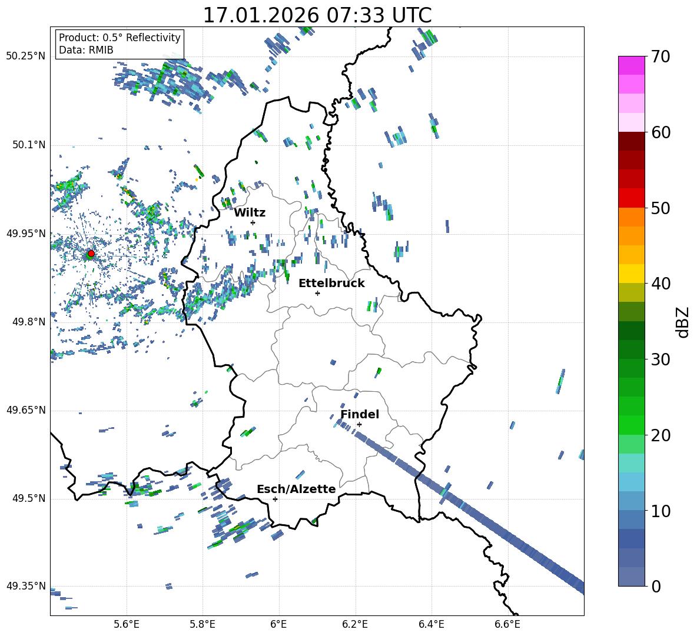Click the 49.65°N latitude label

(x=26, y=409)
